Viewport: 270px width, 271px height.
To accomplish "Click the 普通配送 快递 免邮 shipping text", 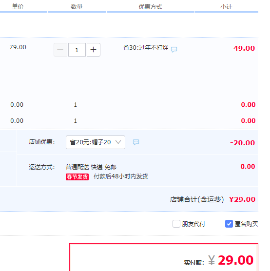I will pyautogui.click(x=91, y=167).
